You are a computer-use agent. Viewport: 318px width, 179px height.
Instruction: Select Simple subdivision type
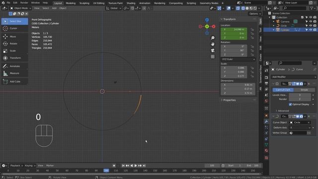tap(304, 89)
